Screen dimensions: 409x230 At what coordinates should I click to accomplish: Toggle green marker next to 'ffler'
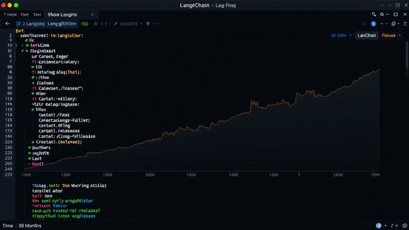(33, 93)
